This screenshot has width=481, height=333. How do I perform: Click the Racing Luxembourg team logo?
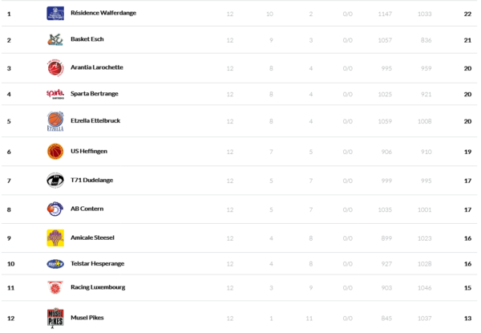tap(55, 287)
